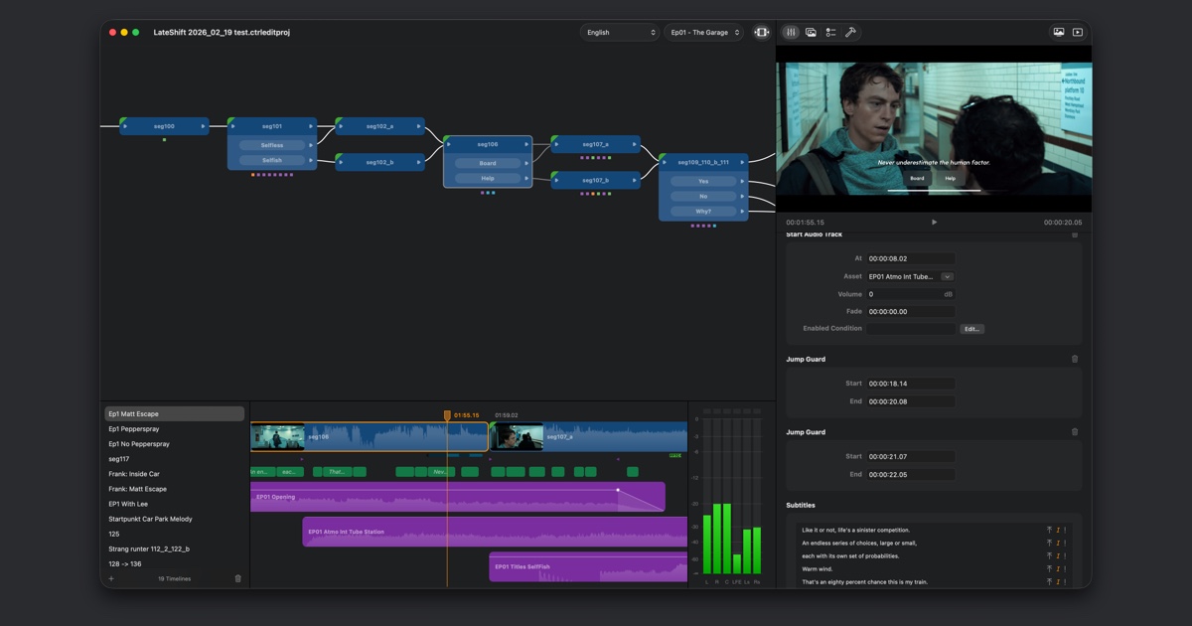The image size is (1192, 626).
Task: Delete the second Jump Guard starting 00:00:21.07
Action: coord(1075,432)
